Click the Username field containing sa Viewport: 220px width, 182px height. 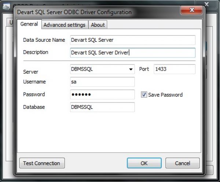click(102, 82)
